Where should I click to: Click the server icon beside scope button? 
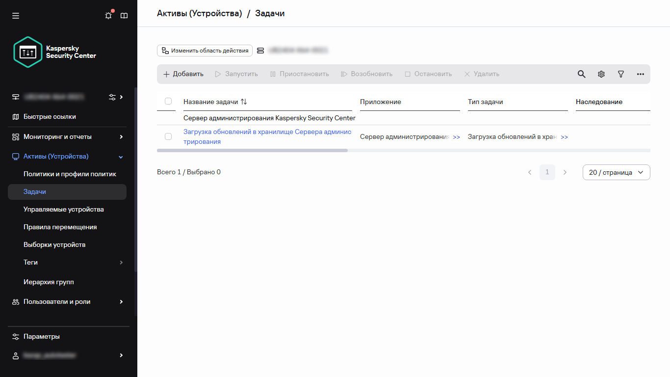pos(260,51)
